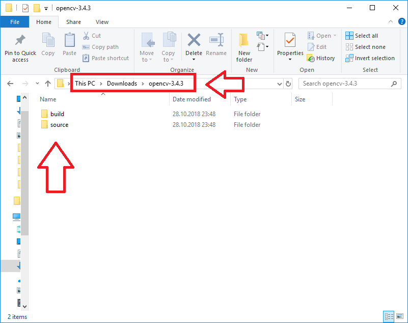Switch to the Share ribbon tab

point(73,22)
